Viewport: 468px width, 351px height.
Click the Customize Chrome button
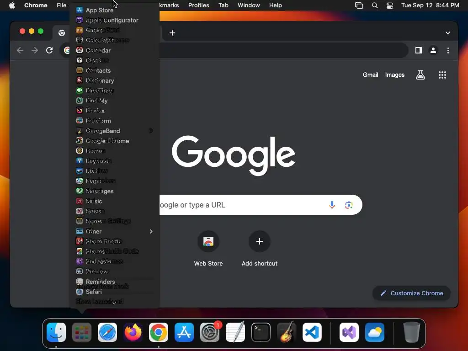[x=412, y=293]
